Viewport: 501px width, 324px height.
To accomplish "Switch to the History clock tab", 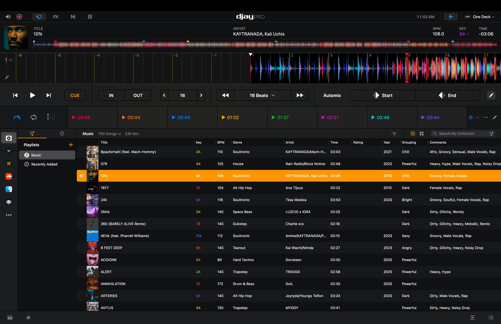I will 62,133.
